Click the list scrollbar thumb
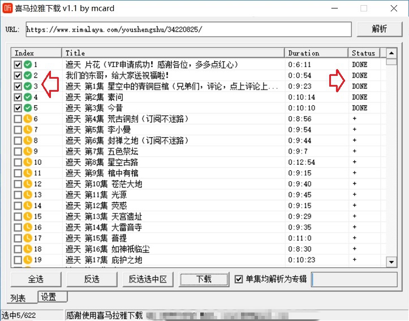This screenshot has height=321, width=409. pos(391,62)
